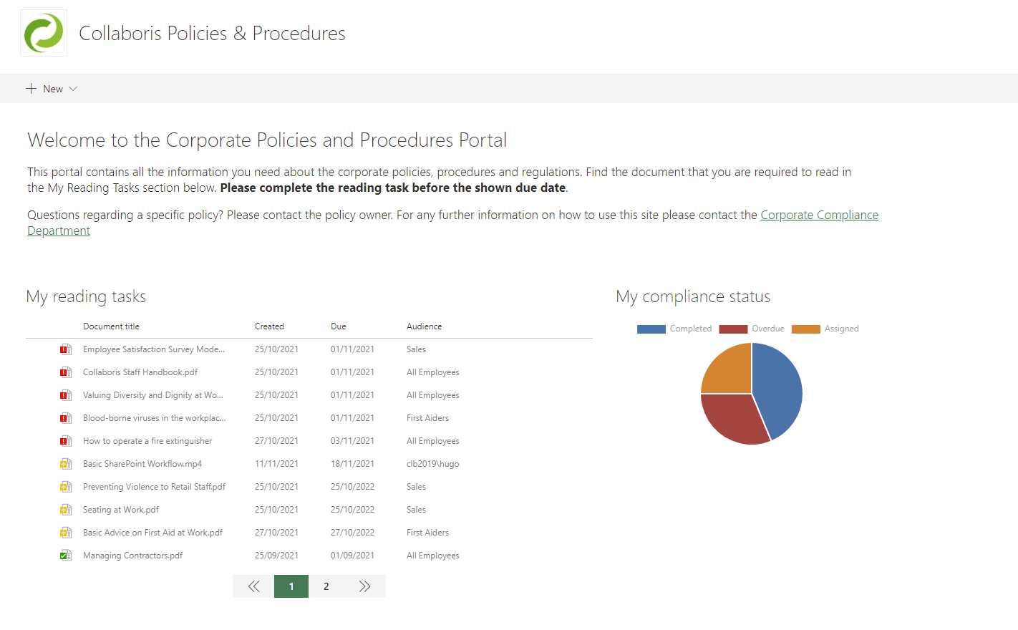The image size is (1018, 630).
Task: Click the blue Completed slice of pie chart
Action: click(780, 387)
